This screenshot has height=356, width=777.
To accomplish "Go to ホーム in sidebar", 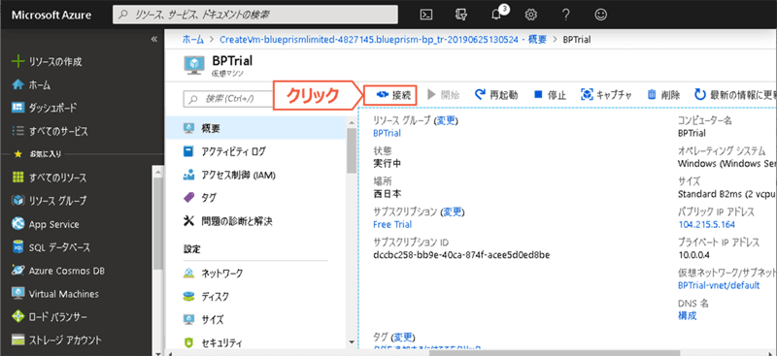I will coord(31,84).
